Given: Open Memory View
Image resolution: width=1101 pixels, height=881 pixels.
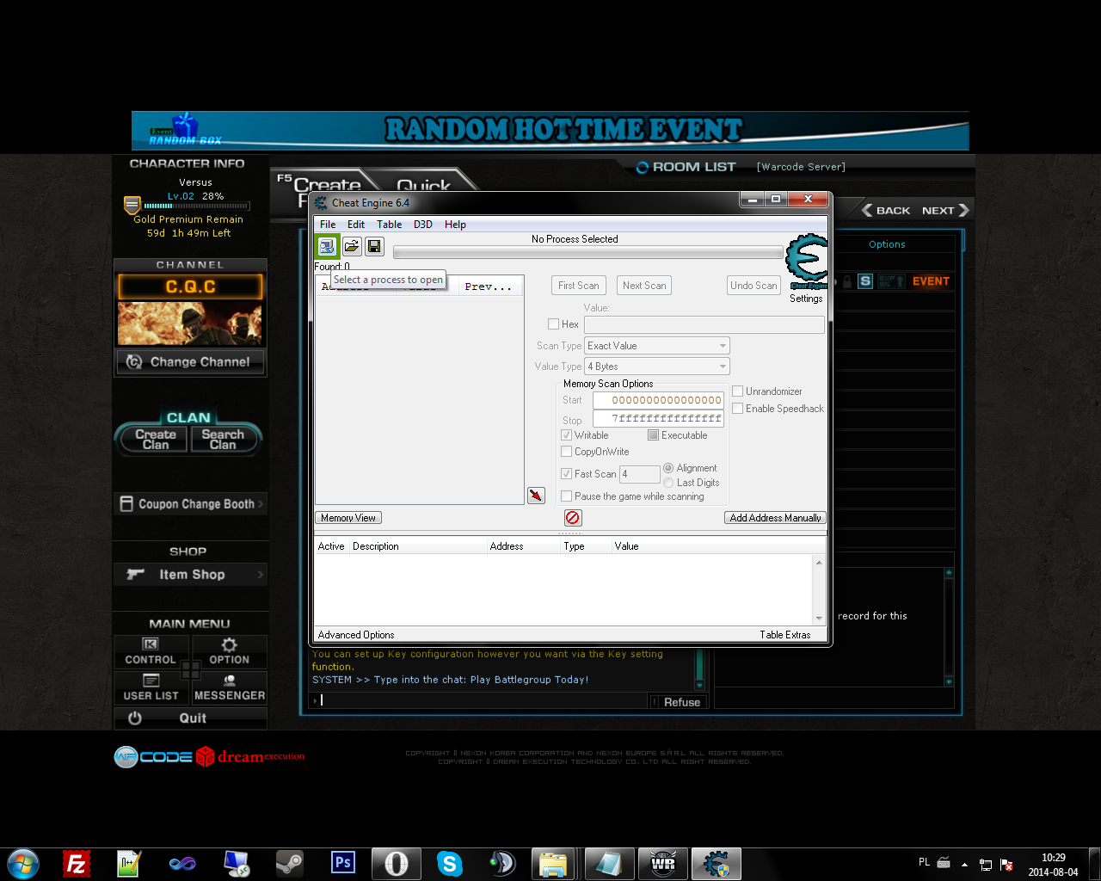Looking at the screenshot, I should (x=348, y=518).
